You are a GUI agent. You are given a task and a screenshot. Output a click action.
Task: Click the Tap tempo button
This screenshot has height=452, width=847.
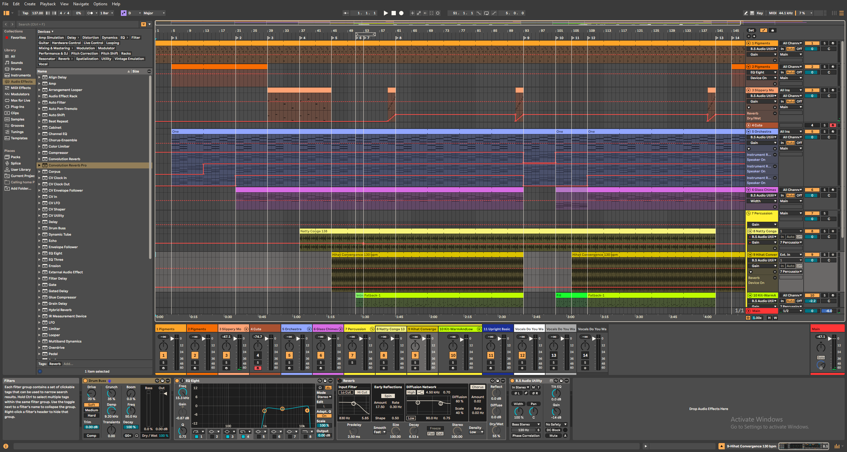click(x=26, y=13)
